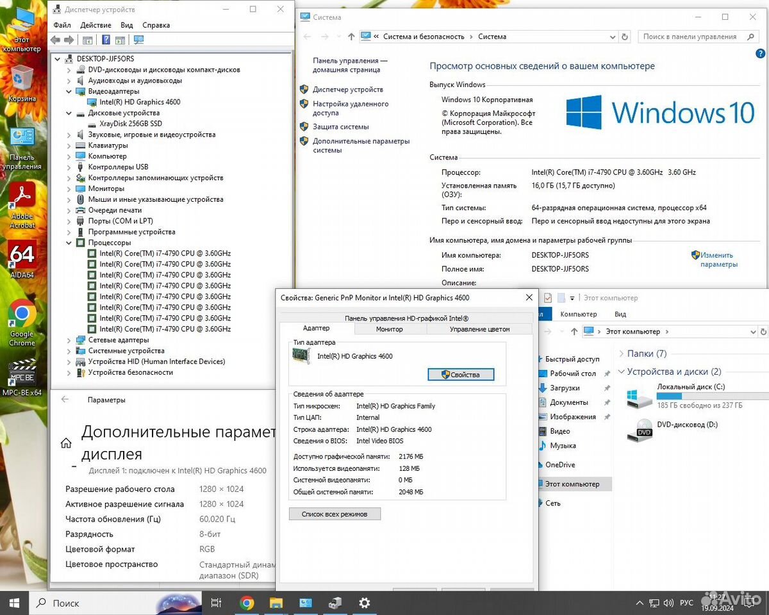Expand the Контроллеры USB tree node
769x615 pixels.
pos(69,167)
